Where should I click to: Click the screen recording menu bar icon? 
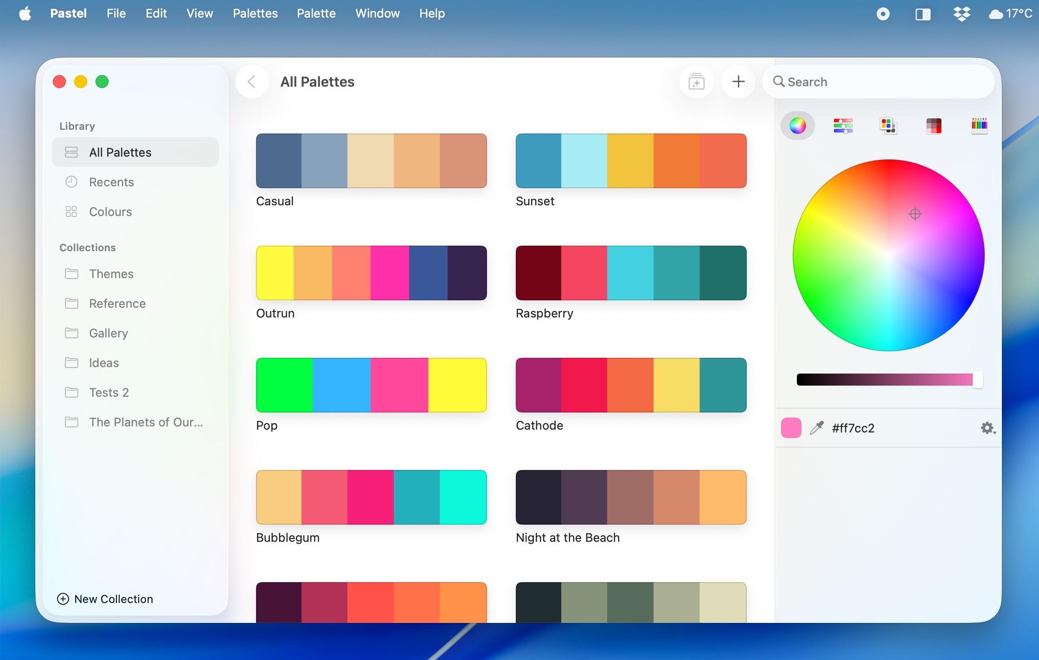click(x=883, y=14)
